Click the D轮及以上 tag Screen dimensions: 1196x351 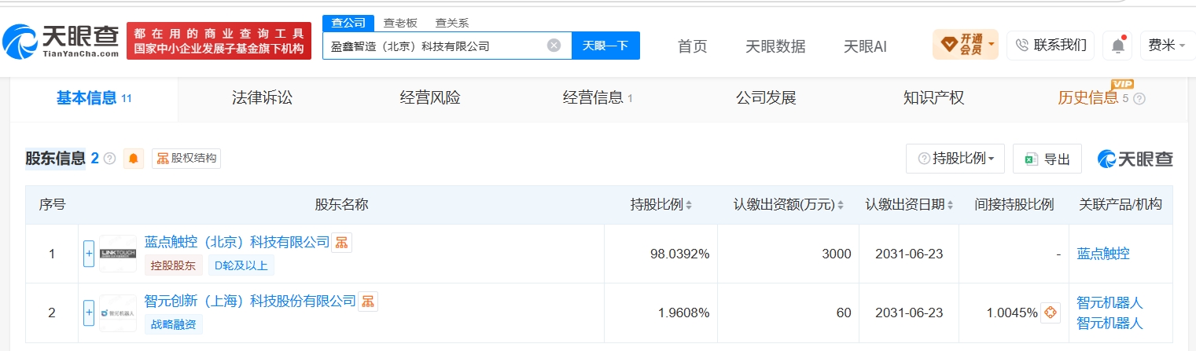(x=241, y=265)
